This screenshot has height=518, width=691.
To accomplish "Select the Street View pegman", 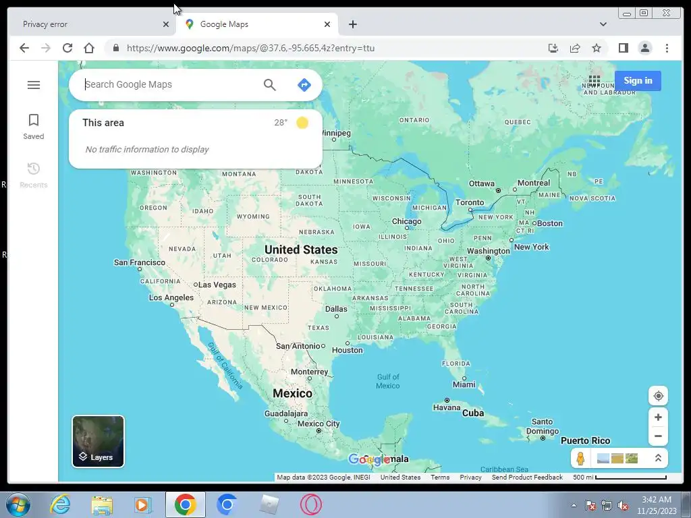I will coord(580,459).
